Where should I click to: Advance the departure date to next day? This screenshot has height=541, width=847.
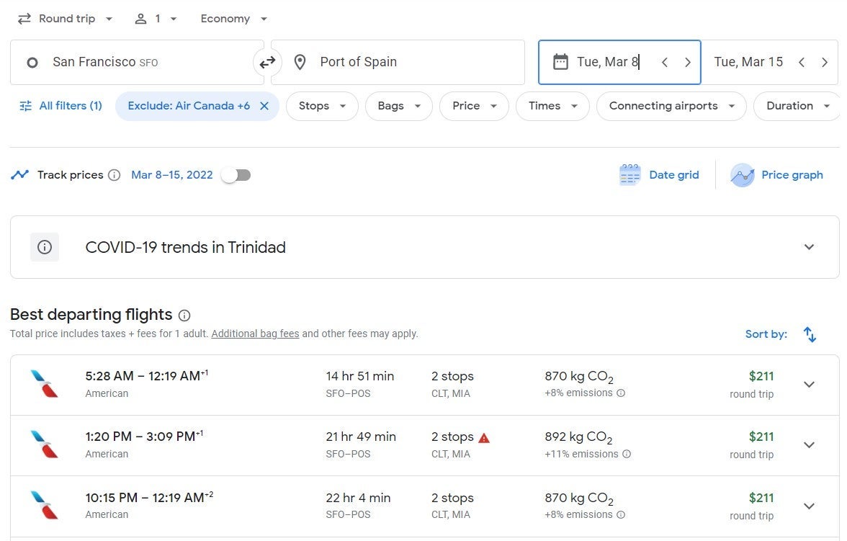coord(688,63)
